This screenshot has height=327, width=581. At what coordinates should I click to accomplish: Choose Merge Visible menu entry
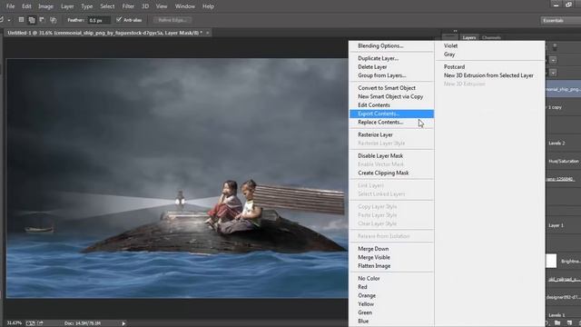point(391,258)
